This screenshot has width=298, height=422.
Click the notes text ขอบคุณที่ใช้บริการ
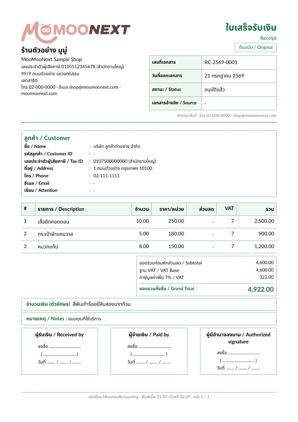tap(85, 319)
